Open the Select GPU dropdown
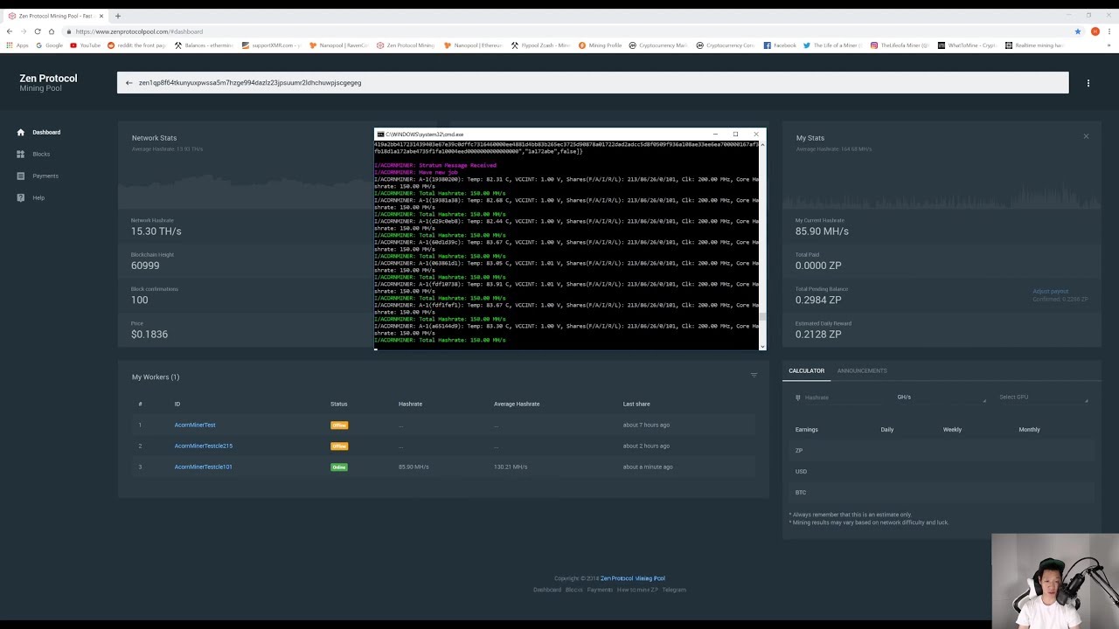This screenshot has height=629, width=1119. coord(1043,397)
